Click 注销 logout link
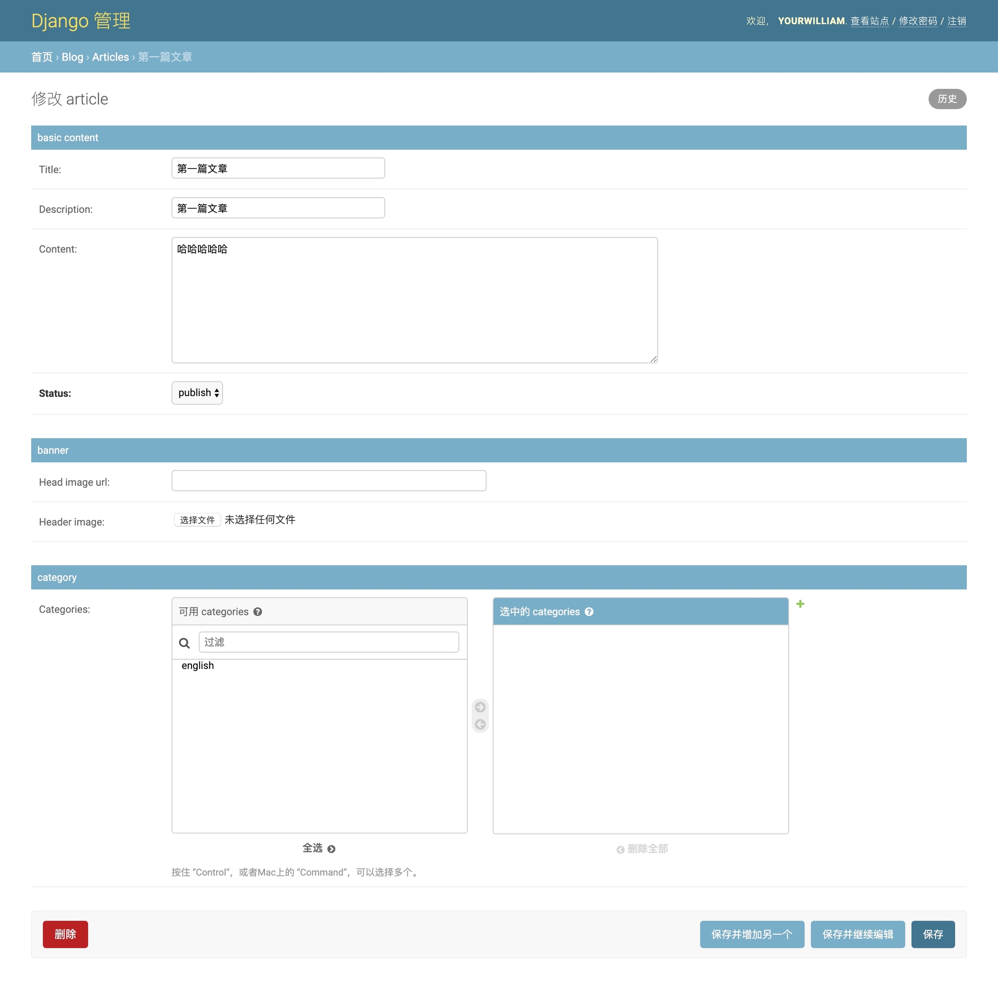The width and height of the screenshot is (998, 1005). 956,21
